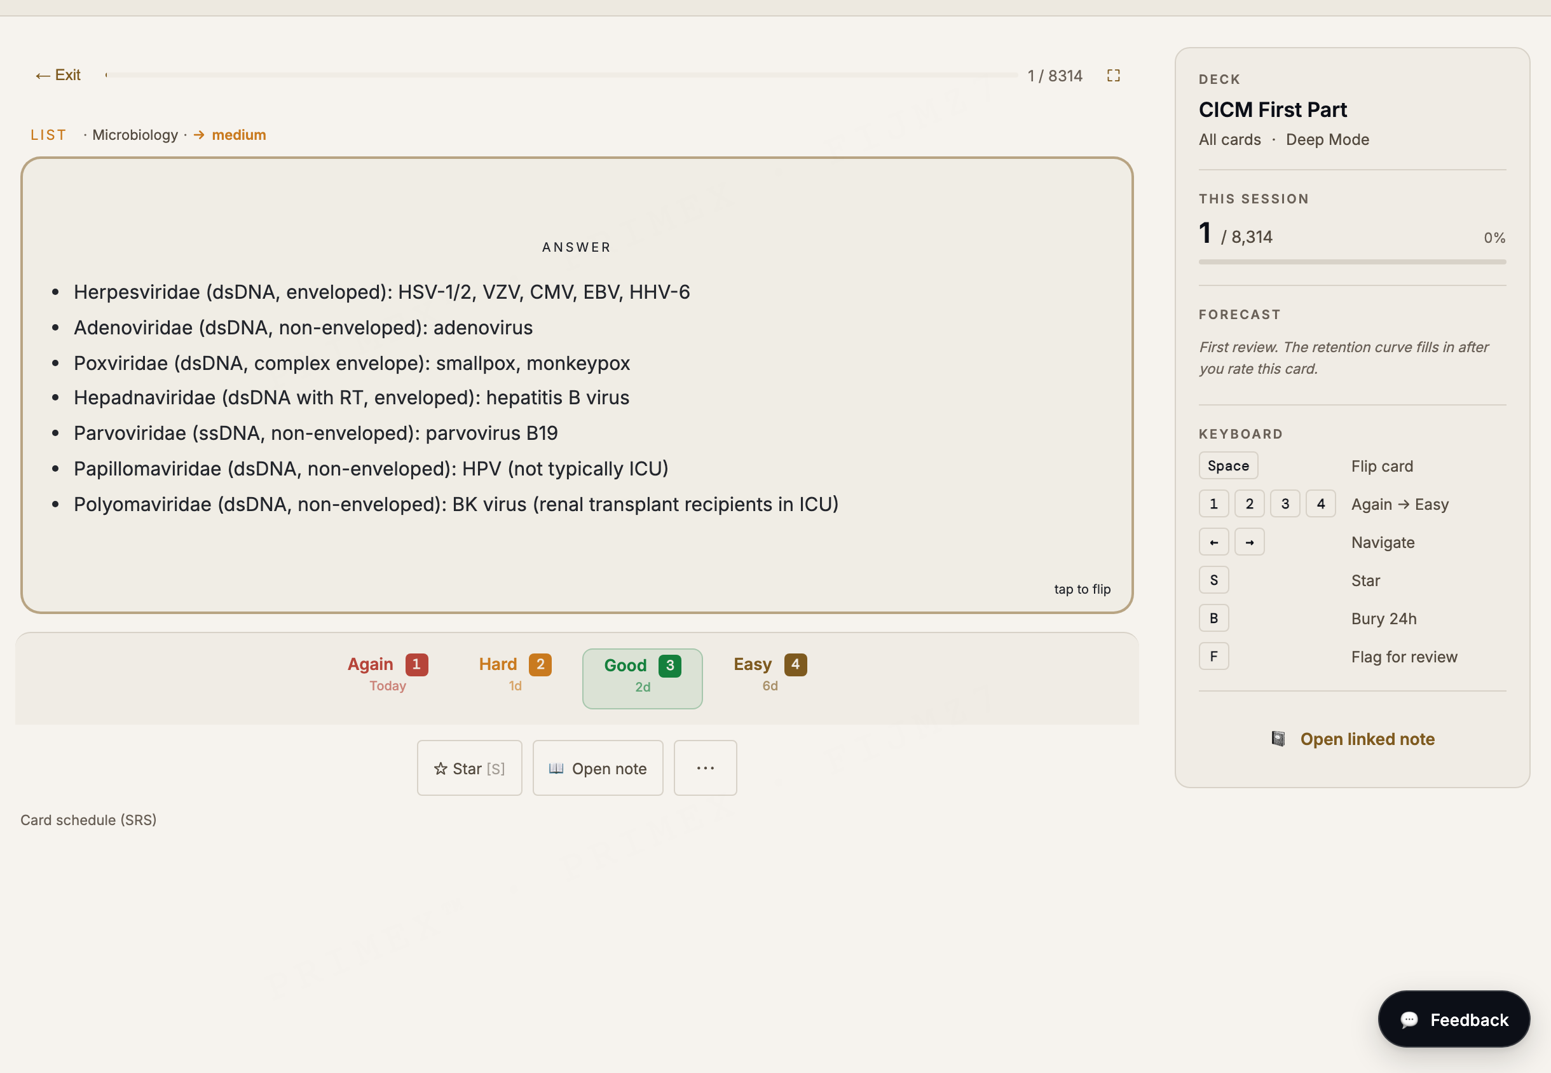
Task: Click the keyboard key 4 hint
Action: [1320, 503]
